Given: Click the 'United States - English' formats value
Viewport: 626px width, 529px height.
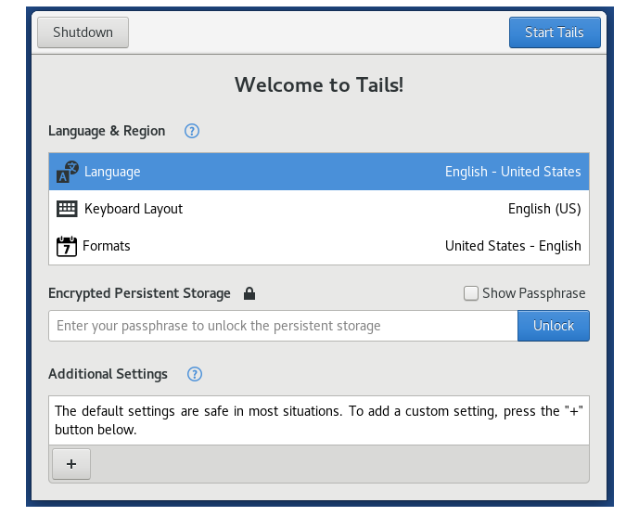Looking at the screenshot, I should 513,246.
